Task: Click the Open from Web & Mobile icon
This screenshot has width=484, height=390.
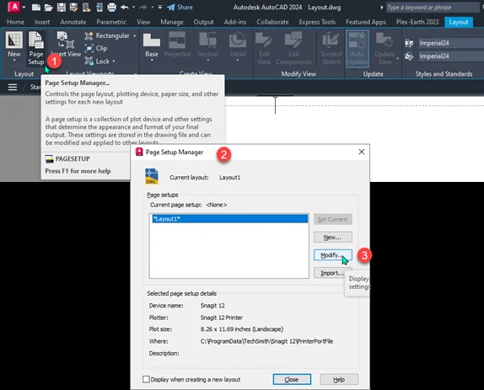Action: [86, 7]
